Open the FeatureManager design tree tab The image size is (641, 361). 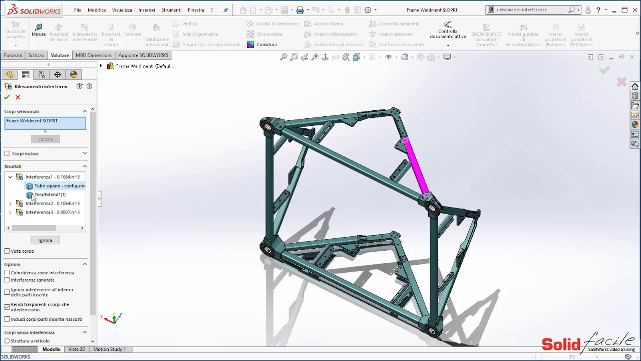(10, 75)
